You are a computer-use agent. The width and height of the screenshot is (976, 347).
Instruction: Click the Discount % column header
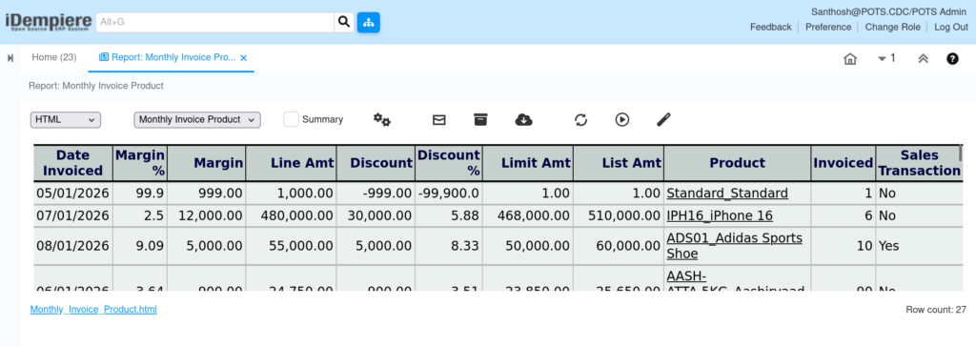coord(448,163)
